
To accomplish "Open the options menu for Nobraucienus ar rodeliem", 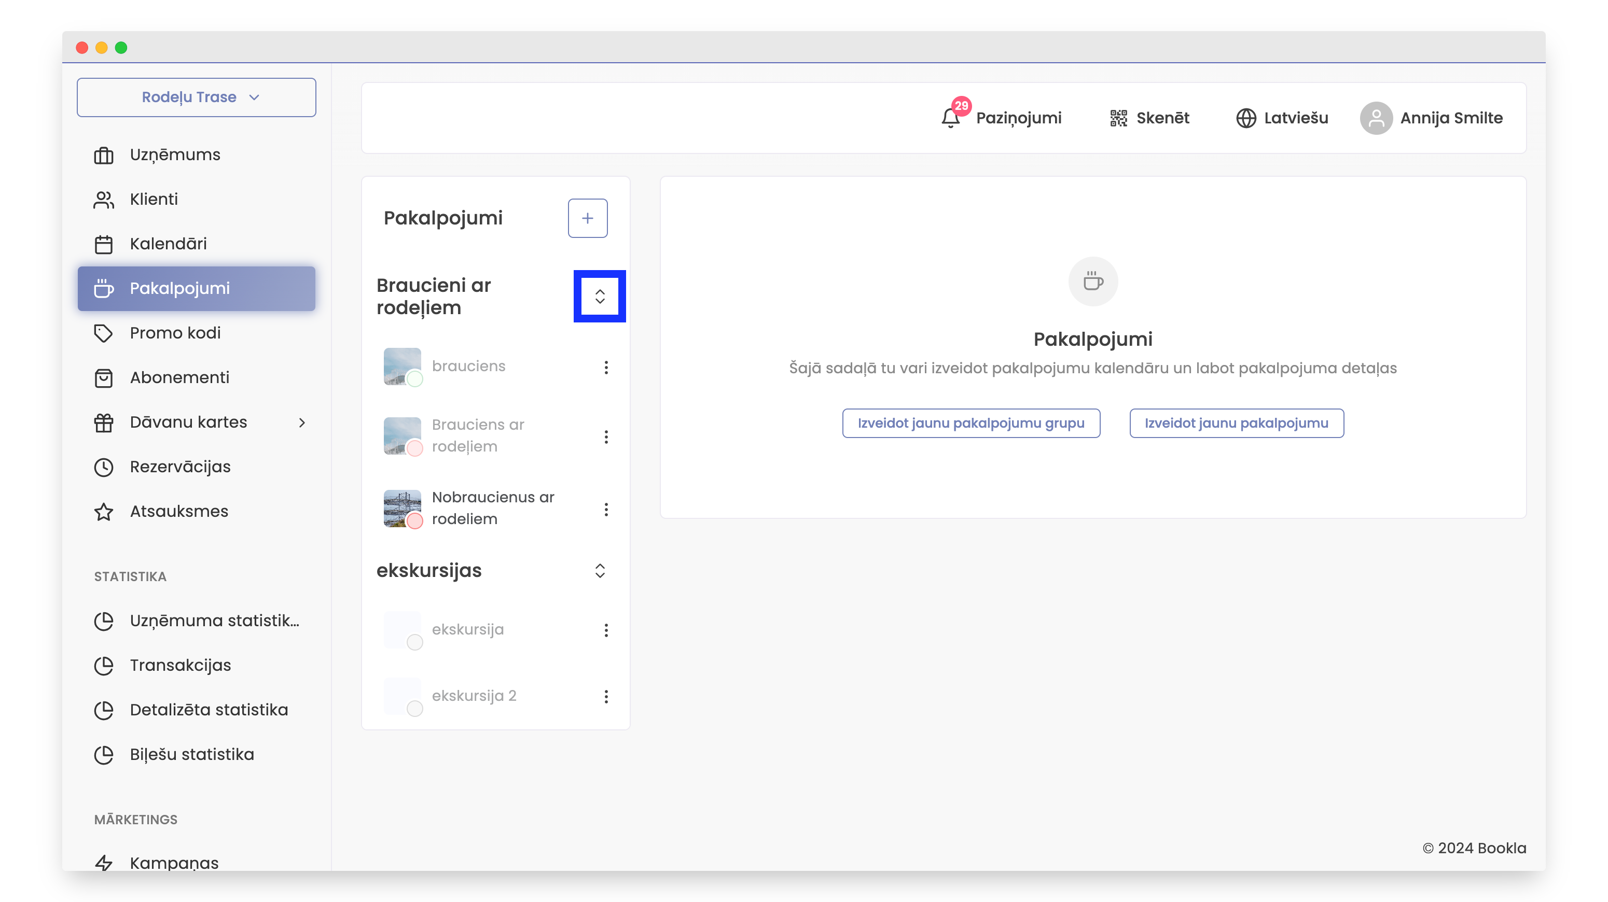I will [x=605, y=509].
